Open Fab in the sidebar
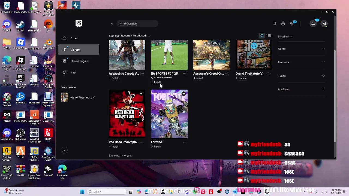Viewport: 349px width, 196px height. (79, 73)
